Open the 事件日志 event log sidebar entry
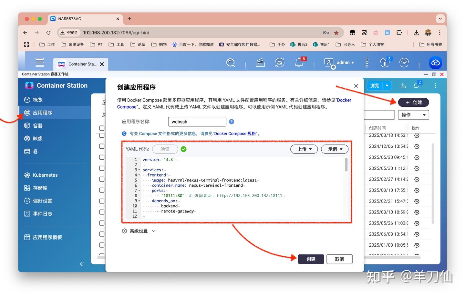465x296 pixels. (42, 213)
